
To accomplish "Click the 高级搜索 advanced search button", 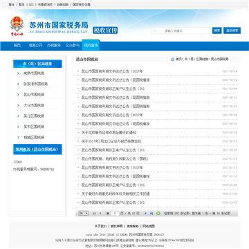I will 232,30.
